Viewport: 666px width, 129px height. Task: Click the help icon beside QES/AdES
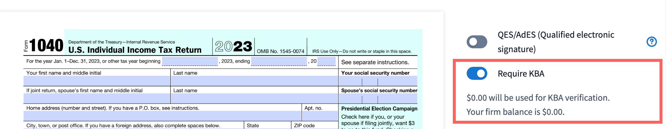point(651,42)
